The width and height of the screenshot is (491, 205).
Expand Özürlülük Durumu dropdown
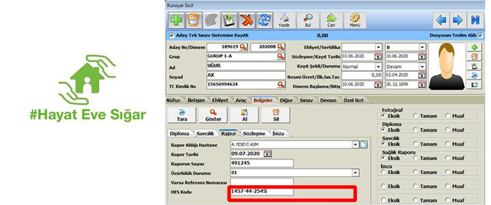tap(355, 173)
